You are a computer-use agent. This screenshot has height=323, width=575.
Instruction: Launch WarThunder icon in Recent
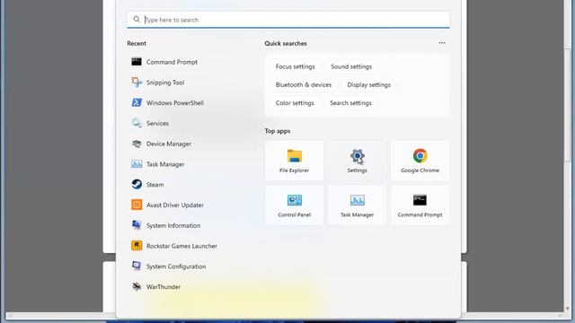coord(137,287)
